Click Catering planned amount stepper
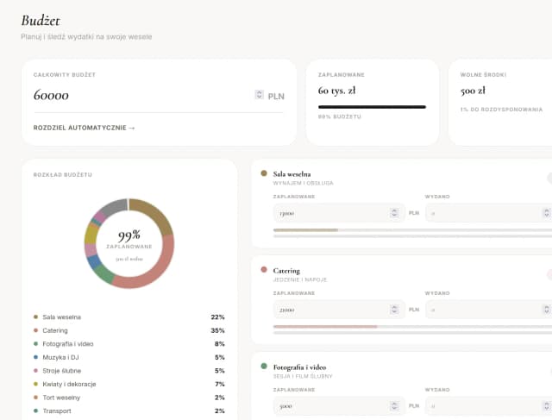 coord(394,309)
